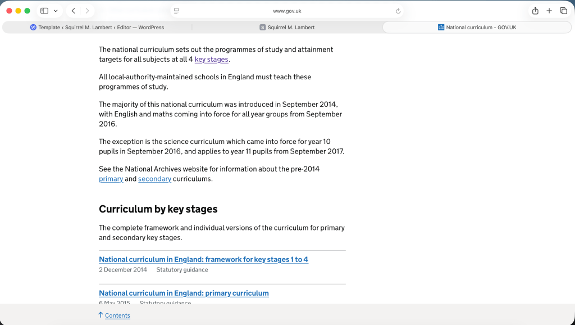Click the up arrow beside Contents
Viewport: 575px width, 325px height.
click(x=101, y=315)
